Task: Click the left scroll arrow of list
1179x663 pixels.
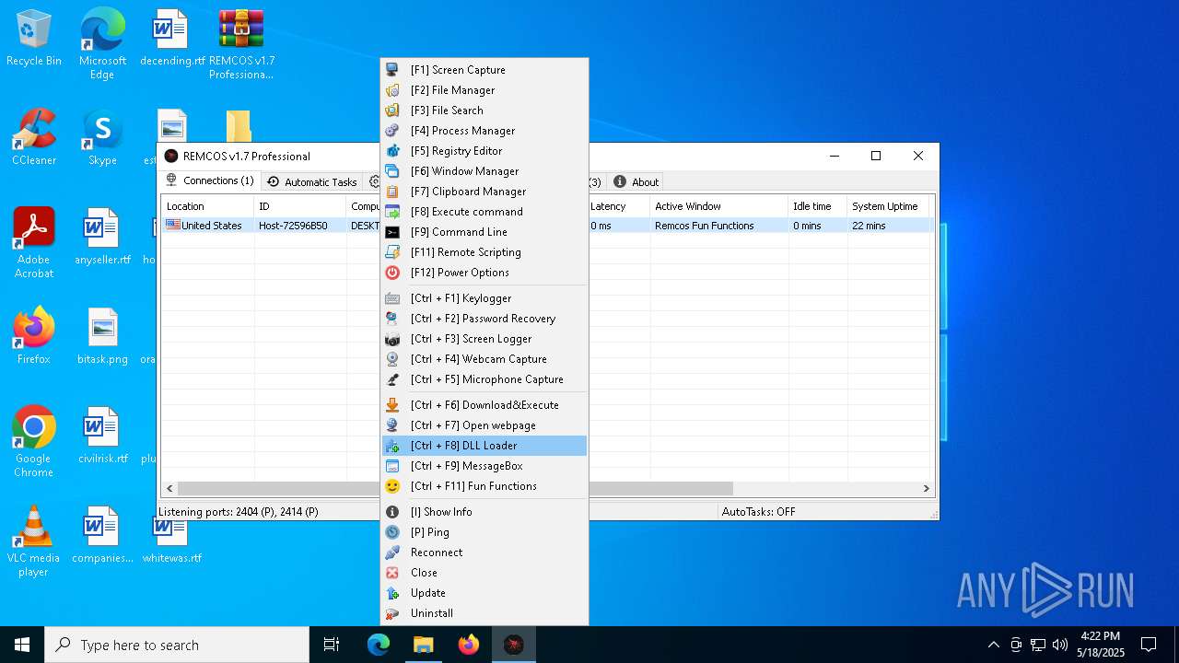Action: (x=169, y=489)
